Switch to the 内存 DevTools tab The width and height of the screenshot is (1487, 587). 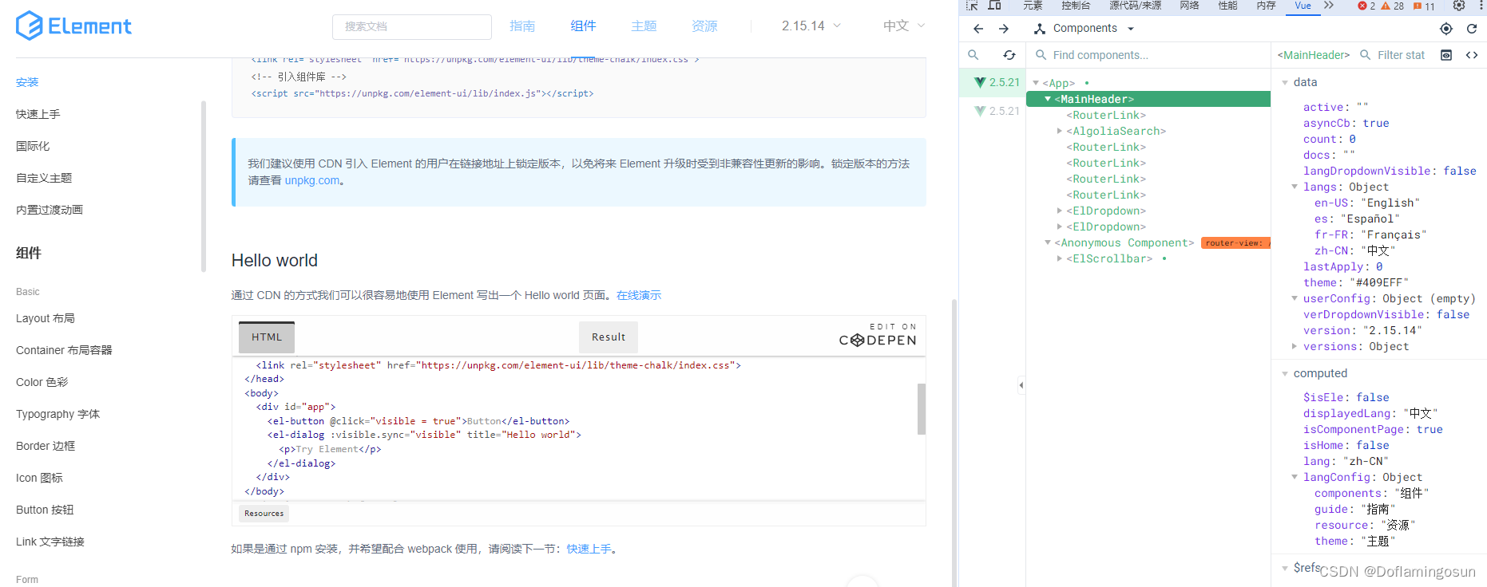click(1266, 6)
